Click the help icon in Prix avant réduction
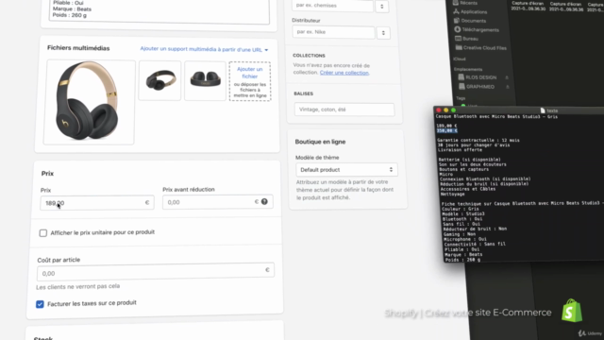 point(264,201)
